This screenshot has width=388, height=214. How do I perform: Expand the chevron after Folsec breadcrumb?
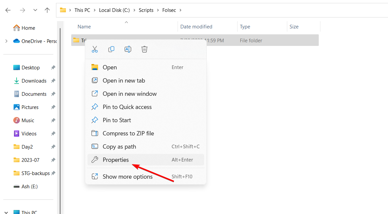[x=180, y=10]
